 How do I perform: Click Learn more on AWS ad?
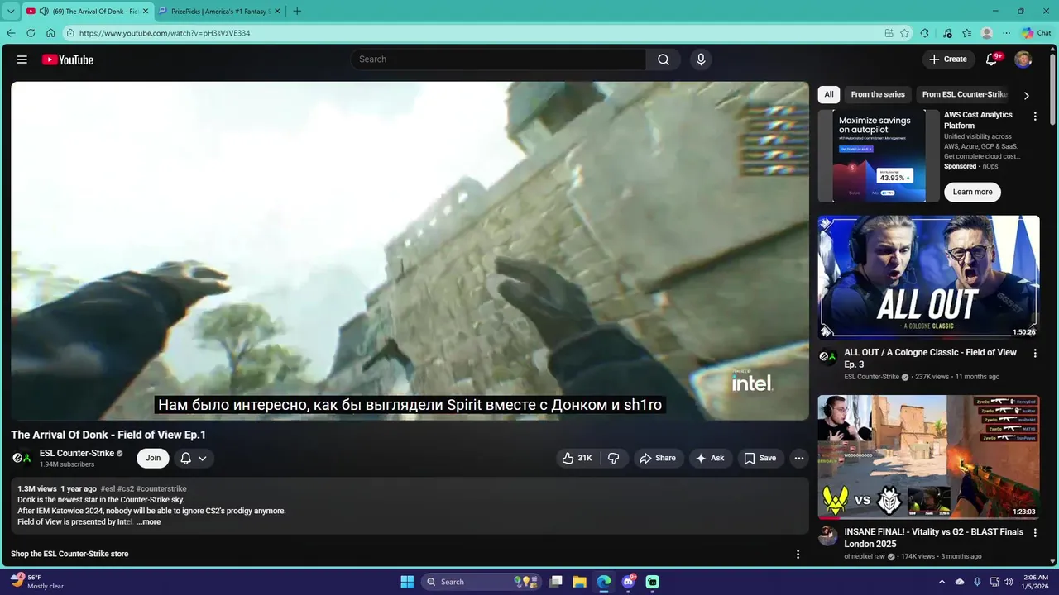pyautogui.click(x=972, y=192)
